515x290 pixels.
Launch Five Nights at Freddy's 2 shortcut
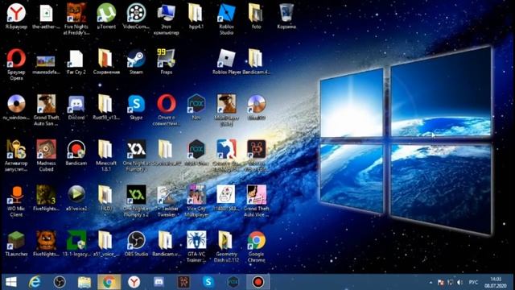coord(76,19)
